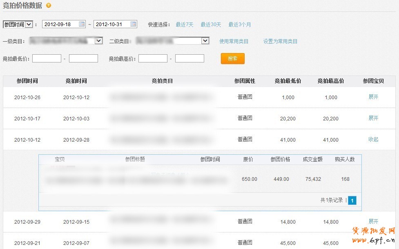Select quick range 最近7天
The height and width of the screenshot is (249, 399).
pos(185,24)
